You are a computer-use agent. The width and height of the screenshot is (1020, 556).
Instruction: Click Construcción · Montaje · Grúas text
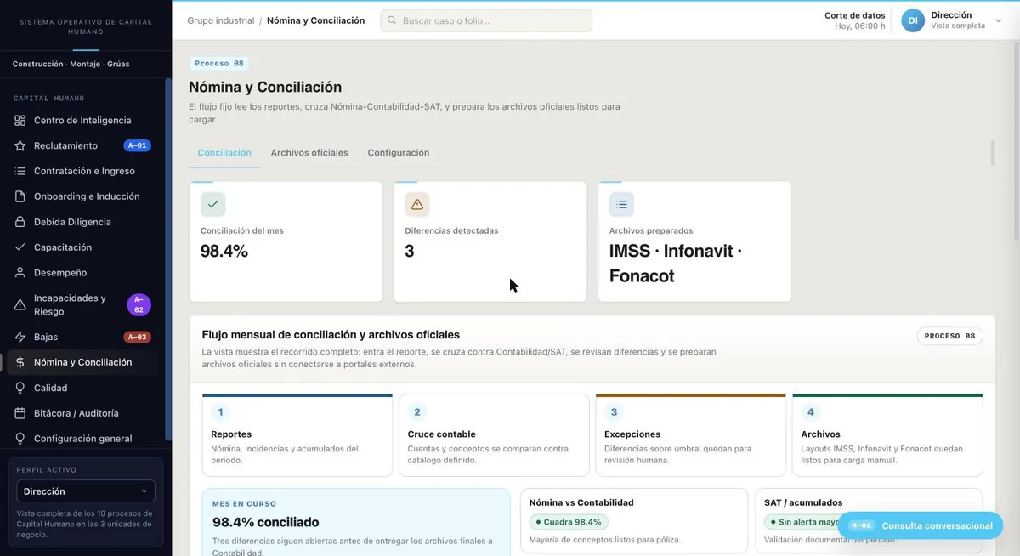coord(71,64)
